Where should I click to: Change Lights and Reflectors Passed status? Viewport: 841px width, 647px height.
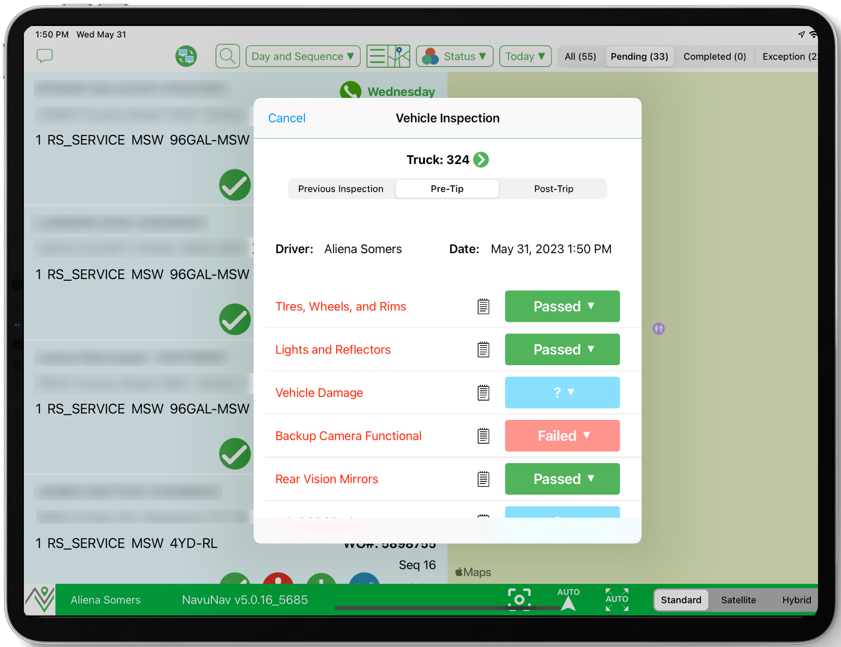click(562, 350)
